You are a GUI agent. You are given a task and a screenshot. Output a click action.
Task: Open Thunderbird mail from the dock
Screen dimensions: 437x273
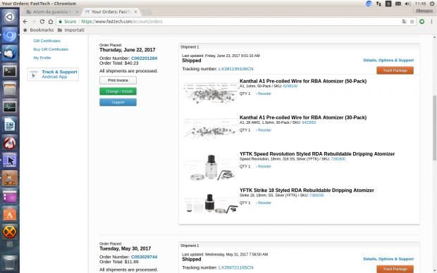pos(9,53)
